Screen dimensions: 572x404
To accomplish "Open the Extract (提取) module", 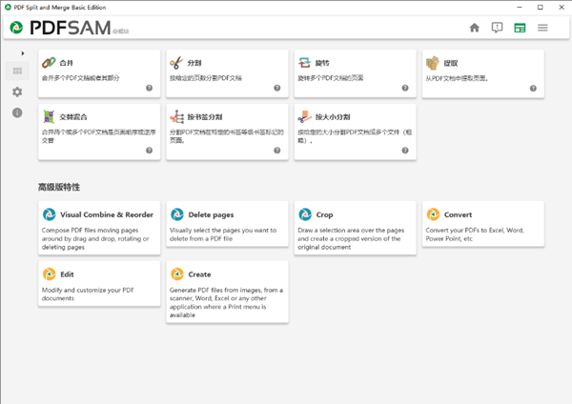I will pyautogui.click(x=483, y=73).
